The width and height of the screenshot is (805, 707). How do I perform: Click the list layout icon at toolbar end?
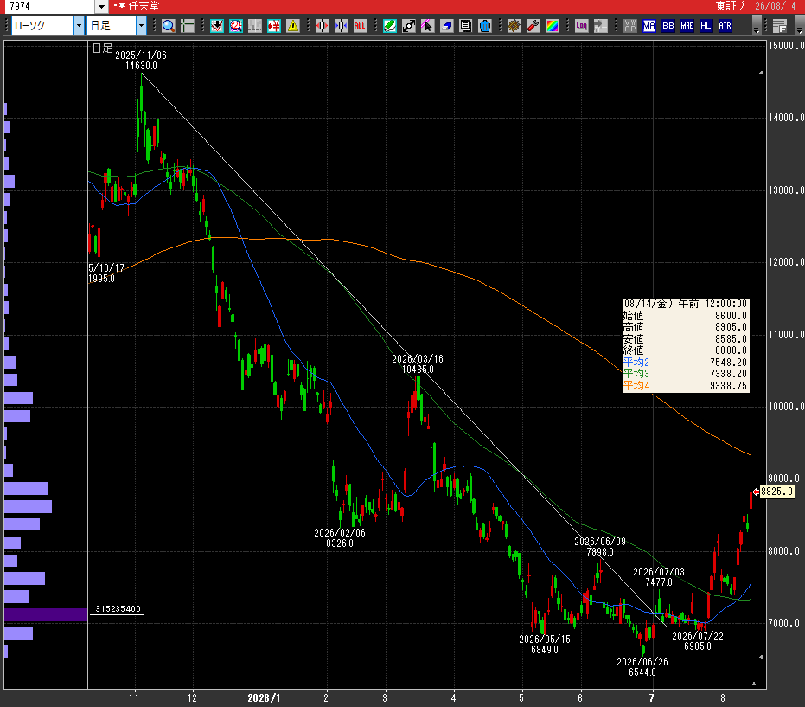pyautogui.click(x=779, y=26)
